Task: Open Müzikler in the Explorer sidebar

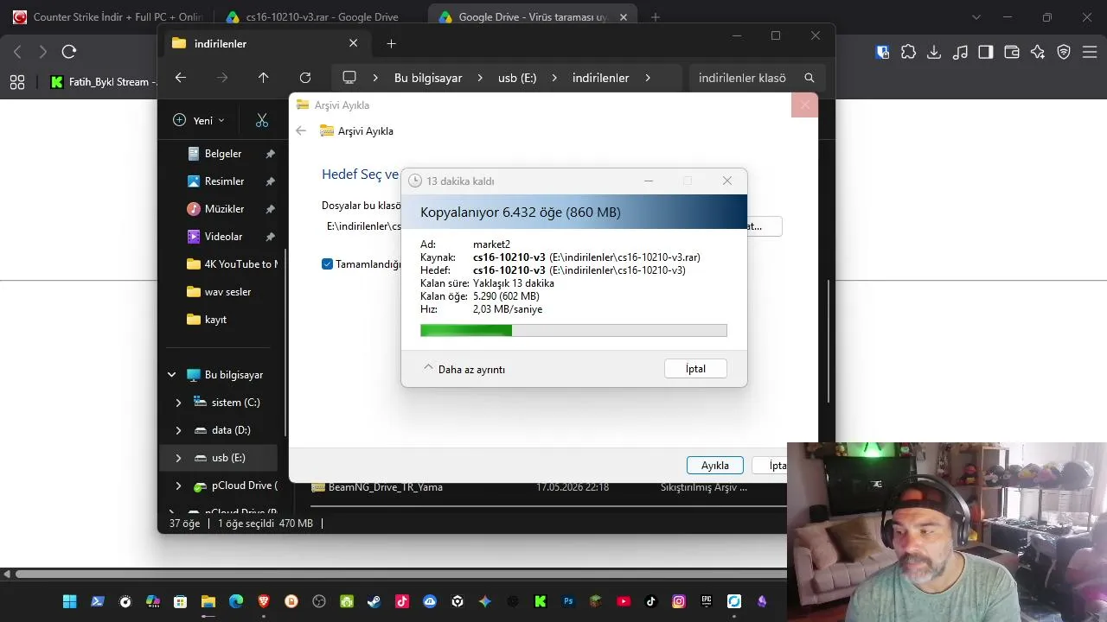Action: (x=222, y=209)
